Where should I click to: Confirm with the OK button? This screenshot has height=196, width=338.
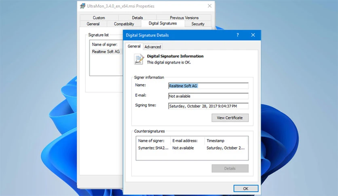pyautogui.click(x=246, y=188)
